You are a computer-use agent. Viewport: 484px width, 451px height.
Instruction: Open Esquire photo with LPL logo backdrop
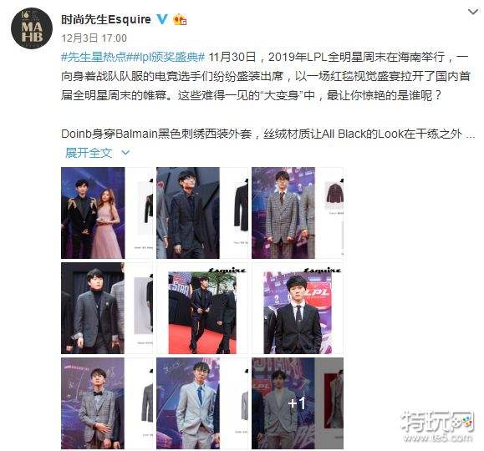click(298, 308)
